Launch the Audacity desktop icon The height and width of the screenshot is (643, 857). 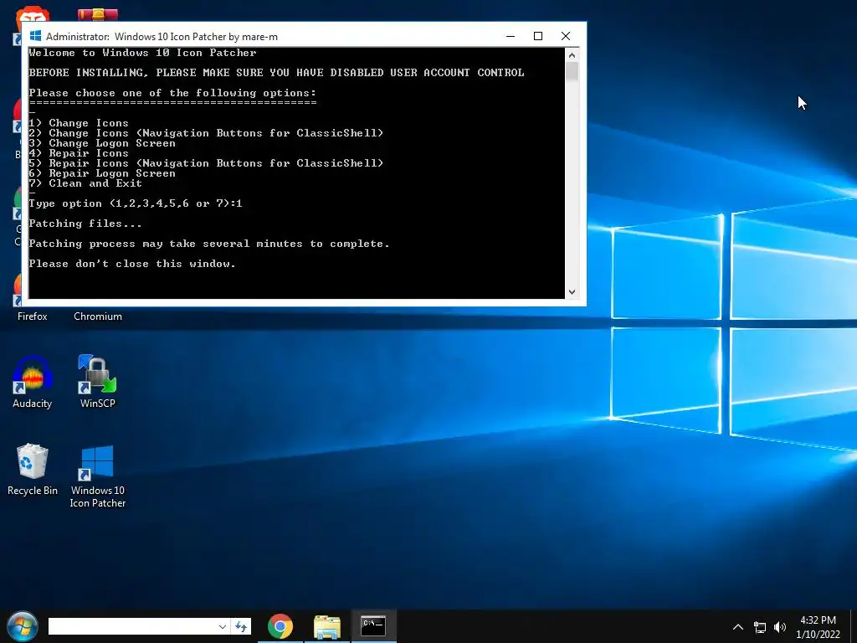pyautogui.click(x=33, y=382)
